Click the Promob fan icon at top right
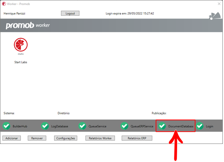This screenshot has width=224, height=162. click(x=215, y=16)
